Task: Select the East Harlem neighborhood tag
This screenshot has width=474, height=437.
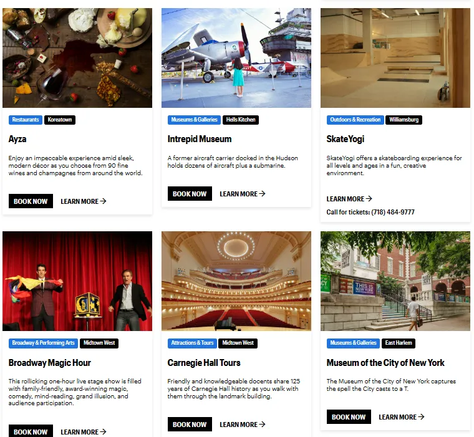Action: click(x=399, y=343)
